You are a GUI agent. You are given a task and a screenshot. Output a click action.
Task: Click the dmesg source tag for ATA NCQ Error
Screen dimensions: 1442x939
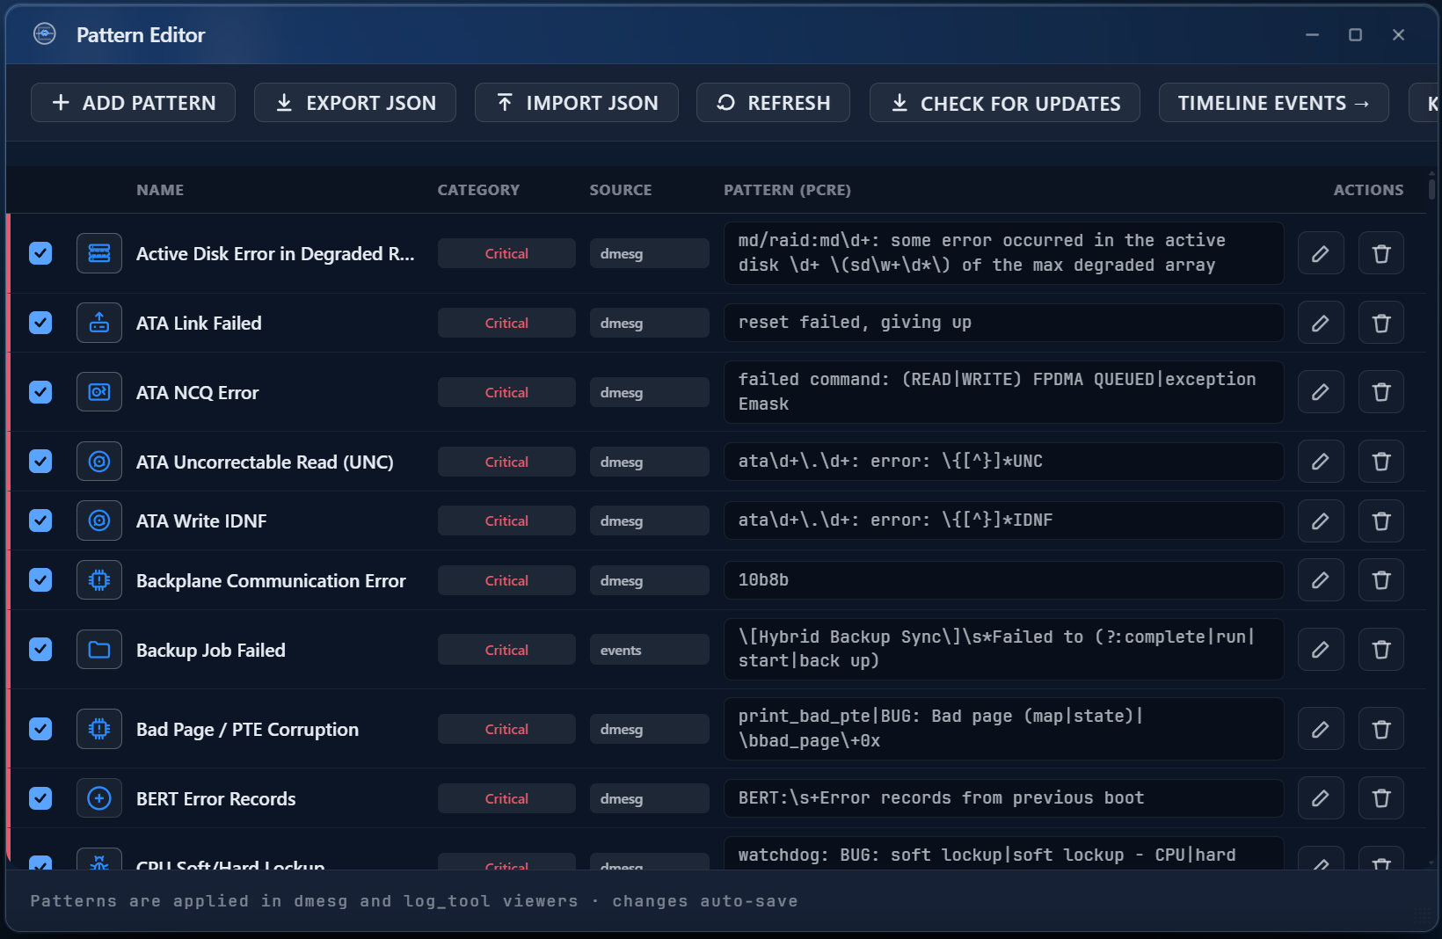pos(650,392)
